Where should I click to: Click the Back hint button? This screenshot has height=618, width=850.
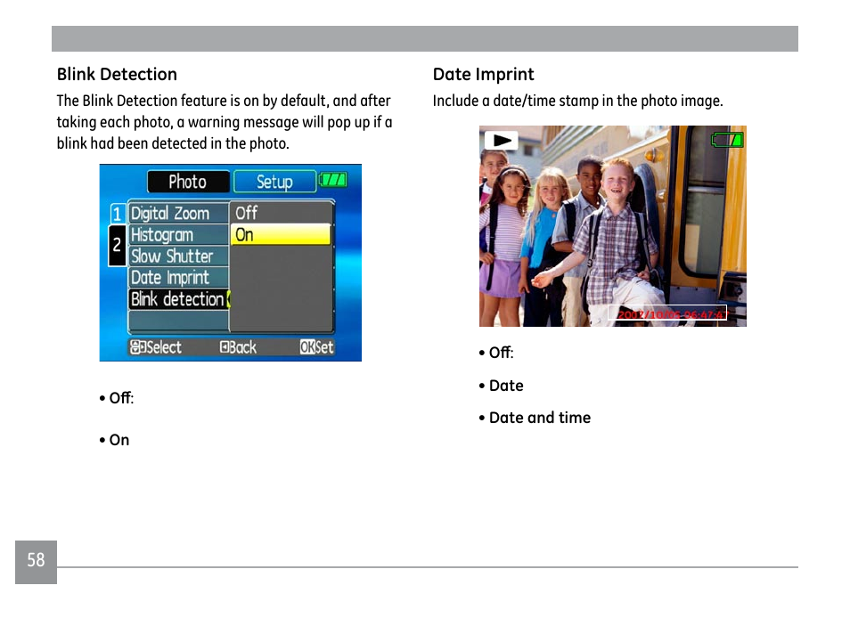[238, 347]
